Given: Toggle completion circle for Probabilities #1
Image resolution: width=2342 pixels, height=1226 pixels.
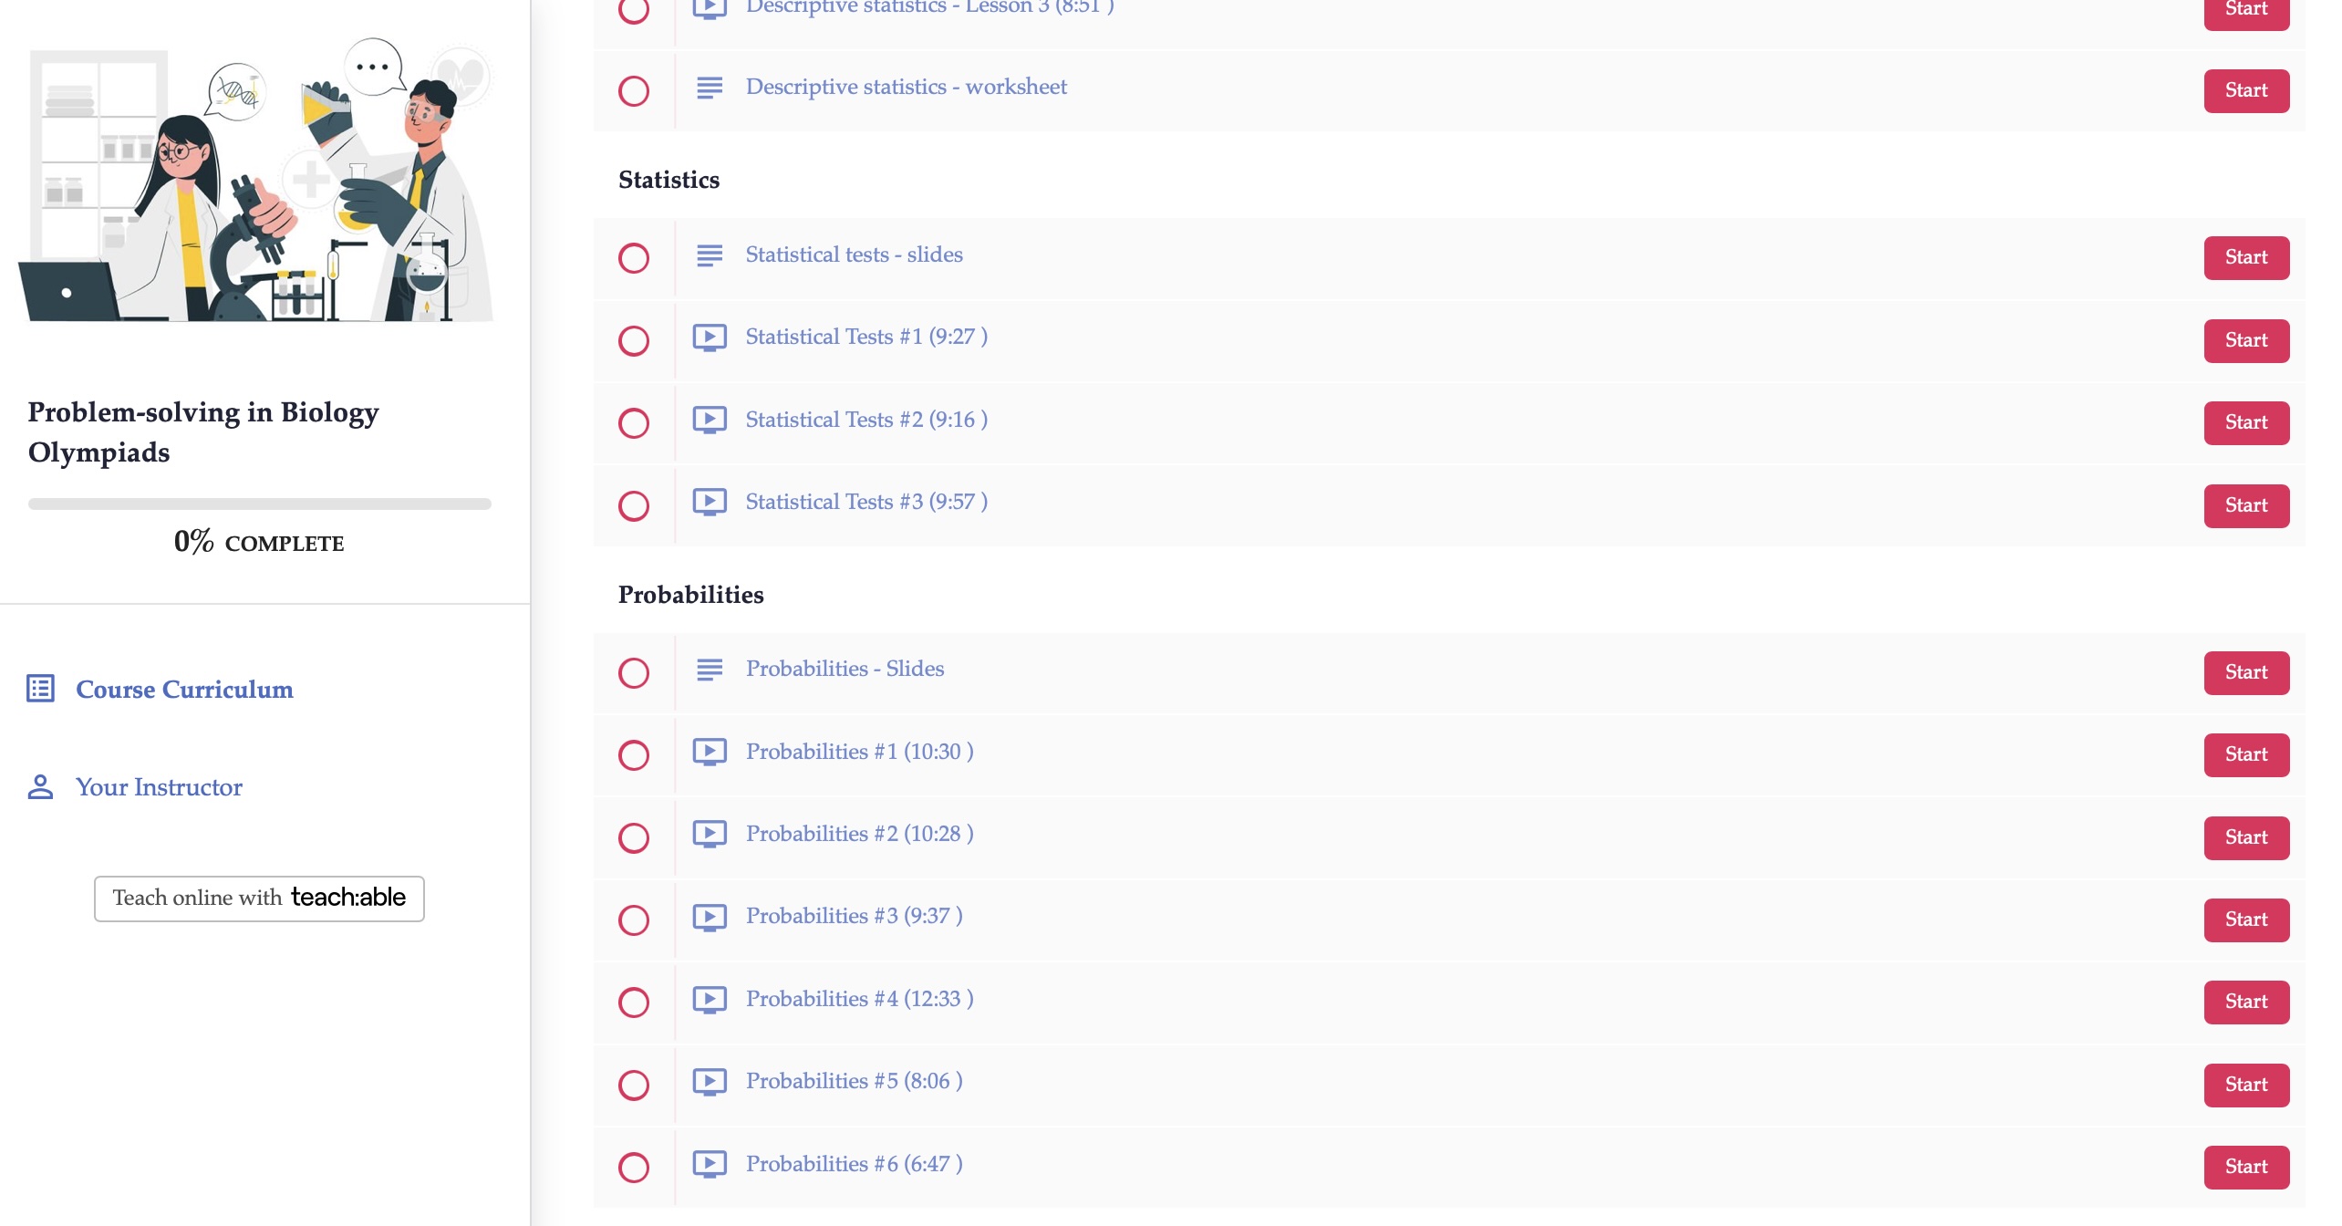Looking at the screenshot, I should [633, 755].
